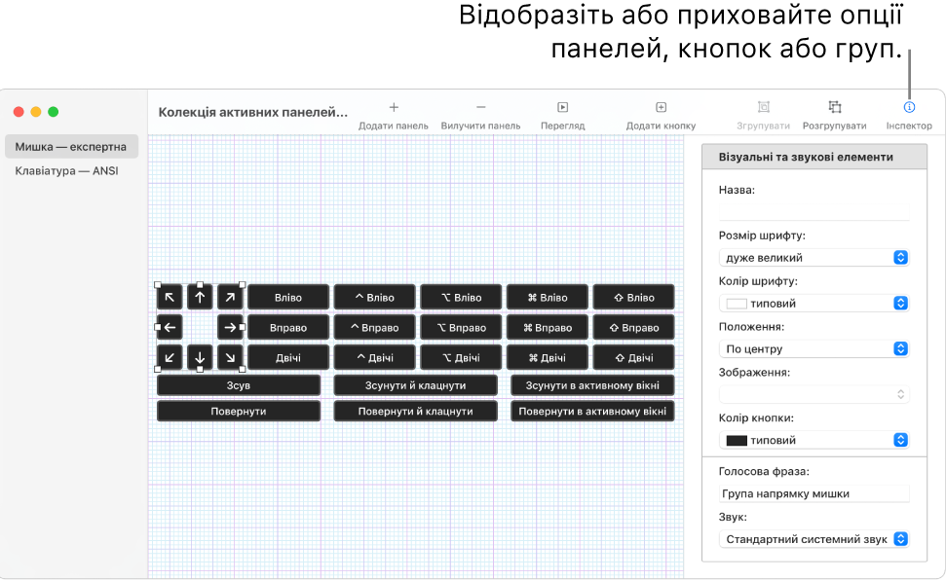Screen dimensions: 946x580
Task: Select the Control Вліво button
Action: tap(375, 297)
